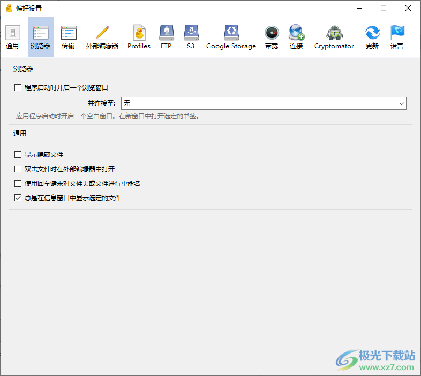Open the 带宽 (Bandwidth) gauge tab
Screen dimensions: 421x376
click(x=272, y=37)
